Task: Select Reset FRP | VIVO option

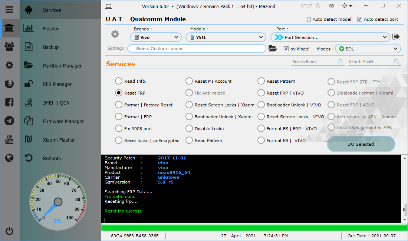Action: click(261, 93)
